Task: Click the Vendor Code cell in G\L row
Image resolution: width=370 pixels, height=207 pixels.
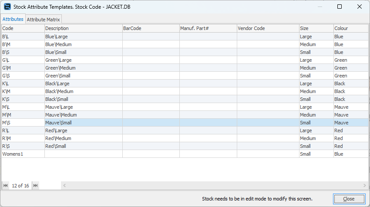Action: (x=268, y=60)
